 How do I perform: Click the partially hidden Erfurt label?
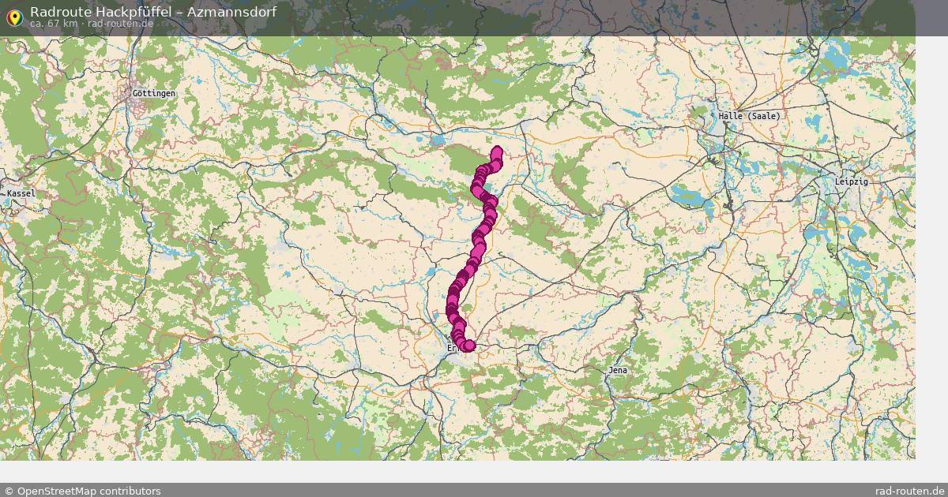tap(452, 347)
